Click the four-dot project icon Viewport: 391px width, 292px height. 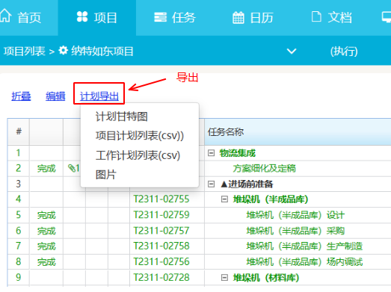click(82, 16)
